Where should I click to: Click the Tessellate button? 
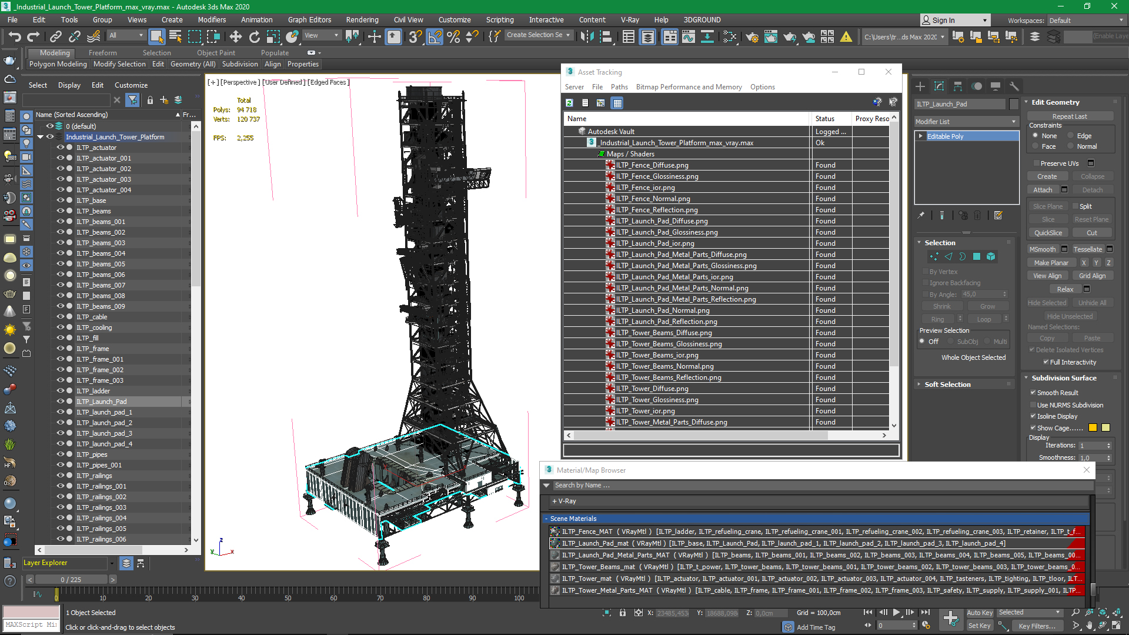pyautogui.click(x=1088, y=249)
